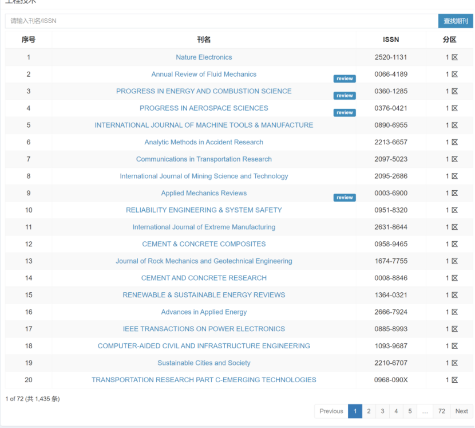Open IEEE Transactions on Power Electronics
475x428 pixels.
[x=204, y=329]
